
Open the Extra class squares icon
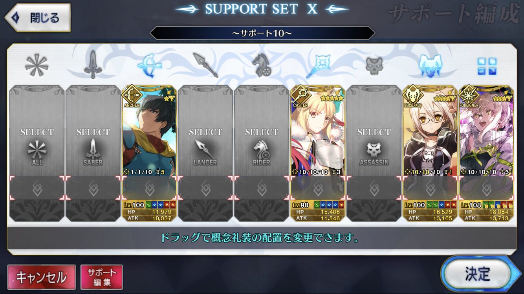pos(487,66)
